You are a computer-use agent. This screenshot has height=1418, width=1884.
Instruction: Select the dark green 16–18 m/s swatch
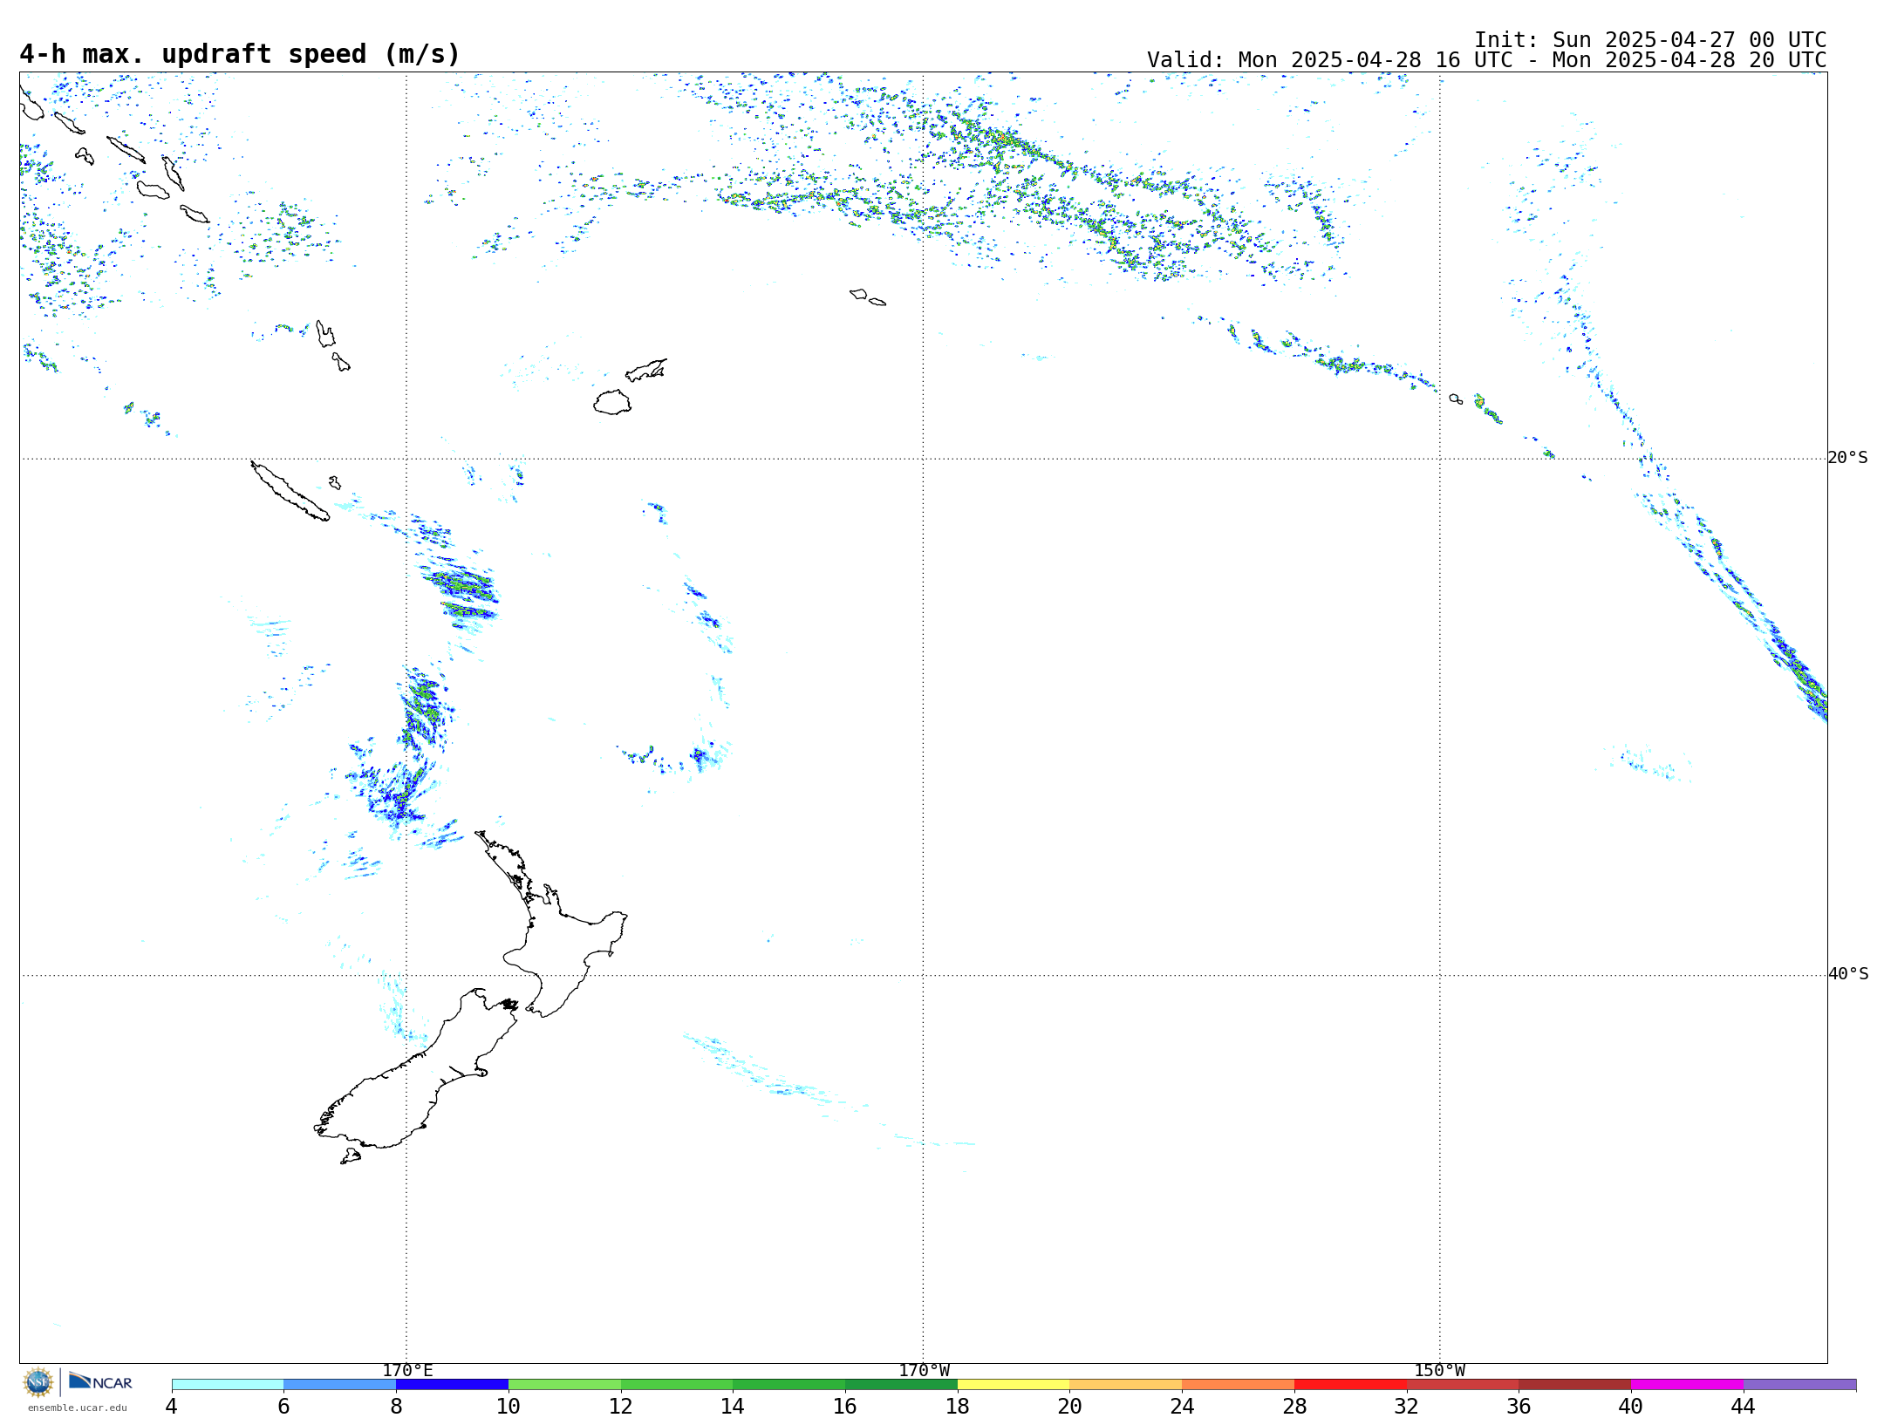tap(901, 1384)
